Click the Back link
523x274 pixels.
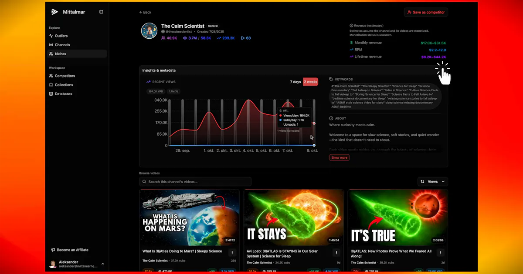(145, 12)
